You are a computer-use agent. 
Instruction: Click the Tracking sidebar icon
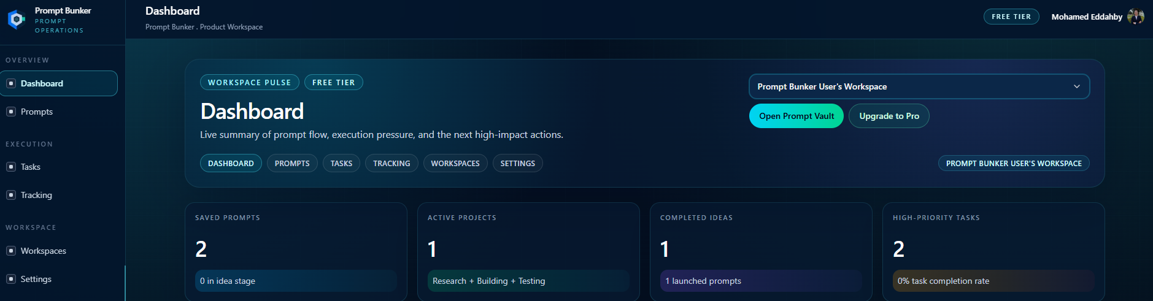pyautogui.click(x=11, y=195)
